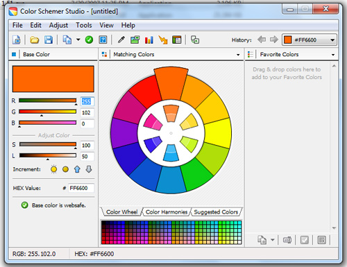Screen dimensions: 347x267
Task: Adjust the B blue slider
Action: point(48,123)
